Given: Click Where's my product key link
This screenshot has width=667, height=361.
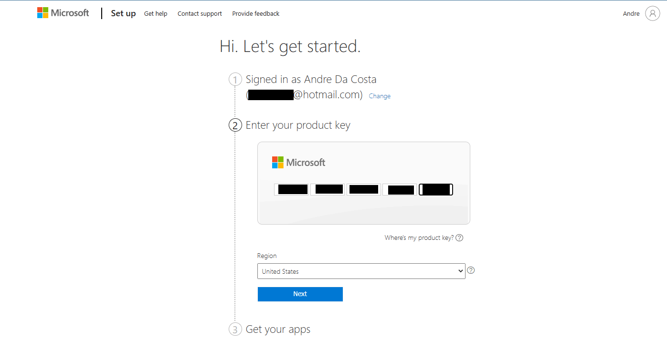Looking at the screenshot, I should pos(419,237).
